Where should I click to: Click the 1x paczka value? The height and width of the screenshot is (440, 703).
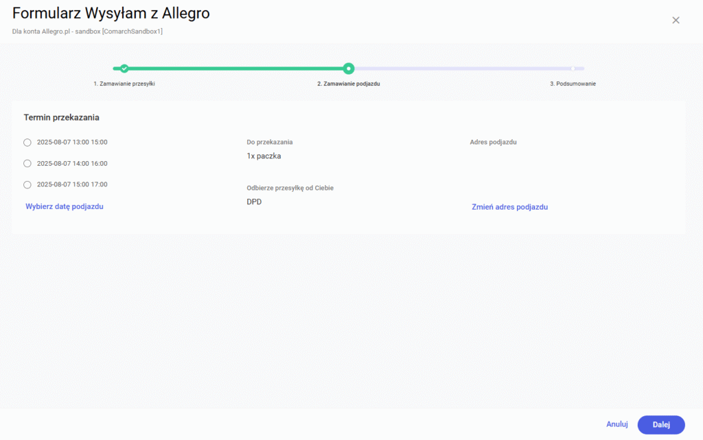pos(264,156)
